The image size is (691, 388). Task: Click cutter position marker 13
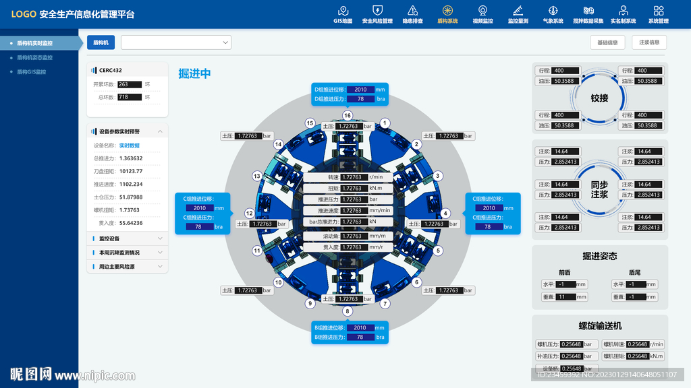[257, 176]
